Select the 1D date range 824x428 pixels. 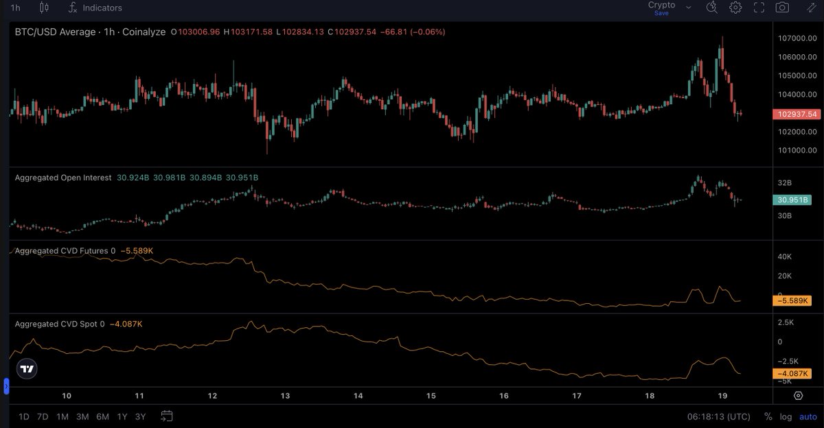tap(24, 416)
